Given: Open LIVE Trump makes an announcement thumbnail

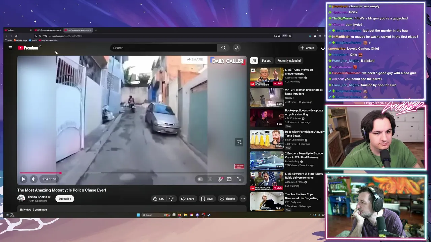Looking at the screenshot, I should point(267,77).
